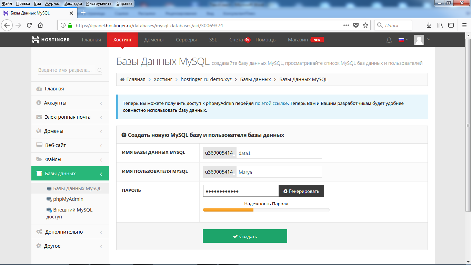Viewport: 471px width, 265px height.
Task: Open the Журнал menu in menu bar
Action: [x=52, y=3]
